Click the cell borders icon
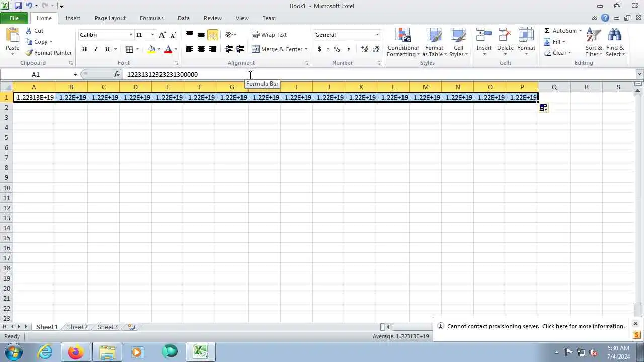Image resolution: width=644 pixels, height=362 pixels. [x=129, y=49]
